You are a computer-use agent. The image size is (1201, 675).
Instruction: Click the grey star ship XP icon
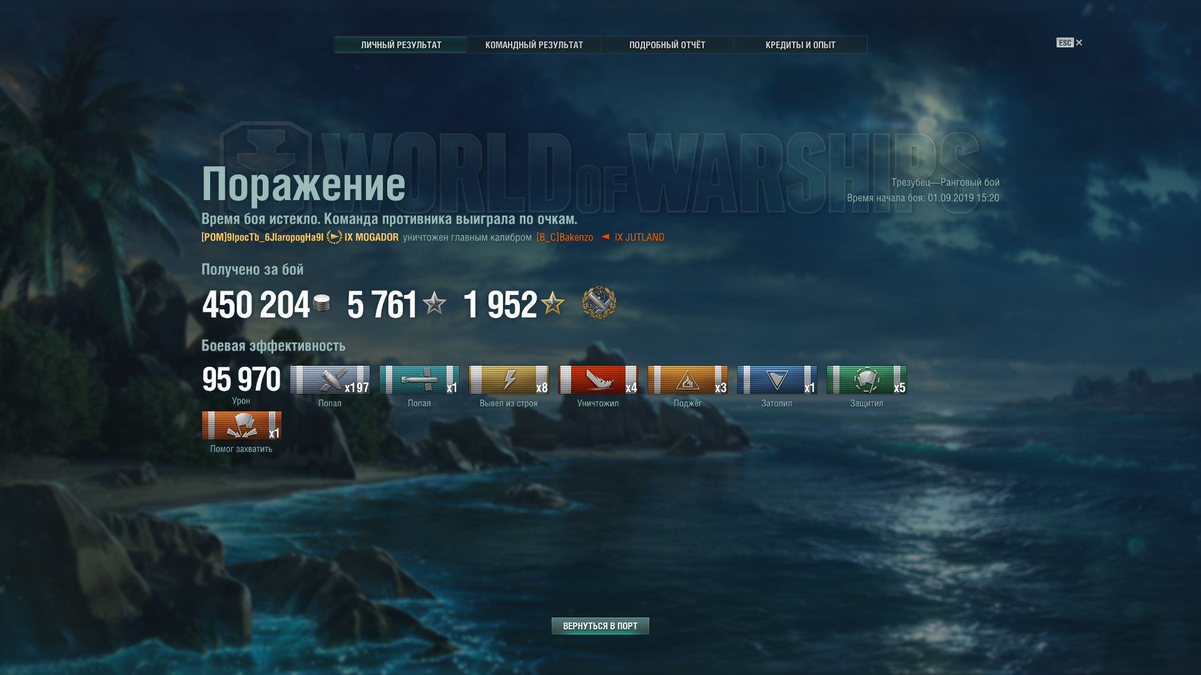pos(434,303)
